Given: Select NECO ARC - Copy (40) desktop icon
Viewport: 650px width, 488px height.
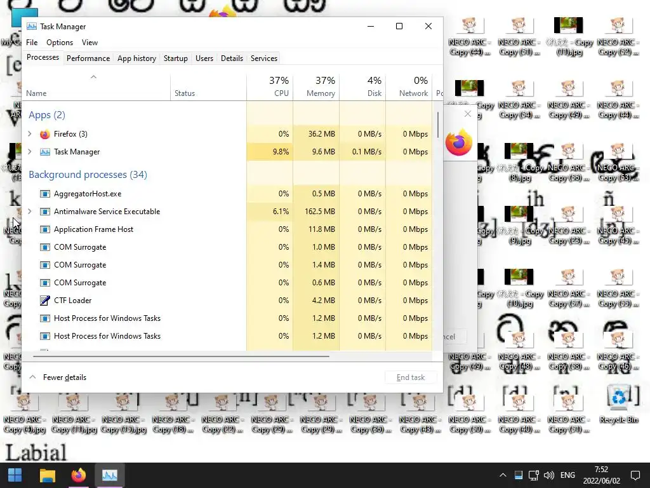Looking at the screenshot, I should click(x=518, y=414).
